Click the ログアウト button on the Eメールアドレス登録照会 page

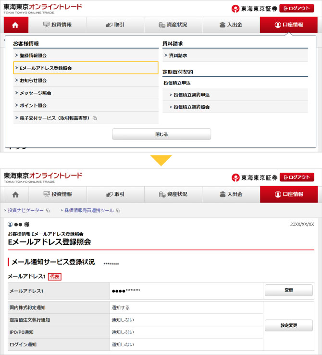[297, 177]
